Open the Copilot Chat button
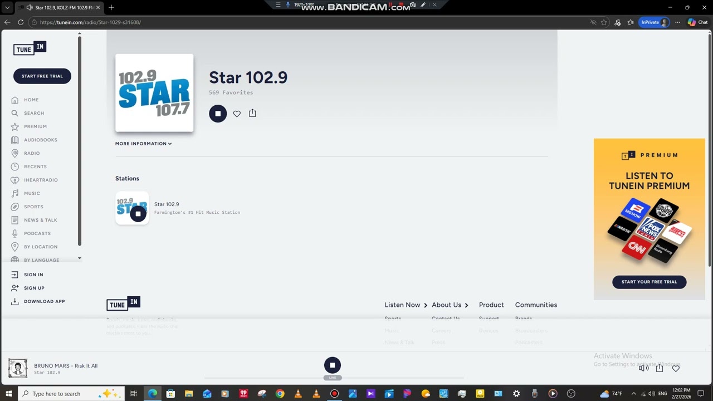 click(697, 22)
